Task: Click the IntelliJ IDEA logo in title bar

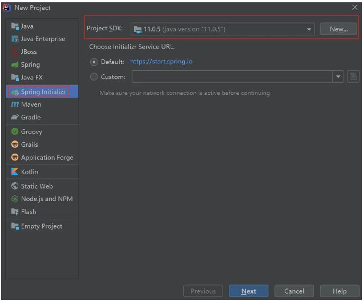Action: coord(7,7)
